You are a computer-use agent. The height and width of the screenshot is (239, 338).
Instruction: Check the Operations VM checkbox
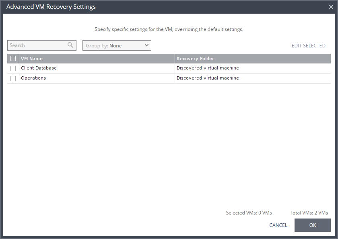coord(13,78)
